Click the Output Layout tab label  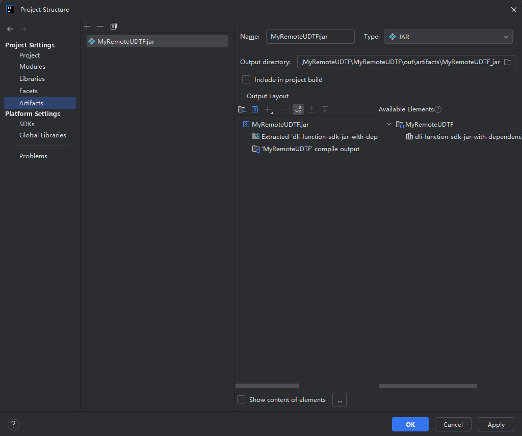coord(268,96)
